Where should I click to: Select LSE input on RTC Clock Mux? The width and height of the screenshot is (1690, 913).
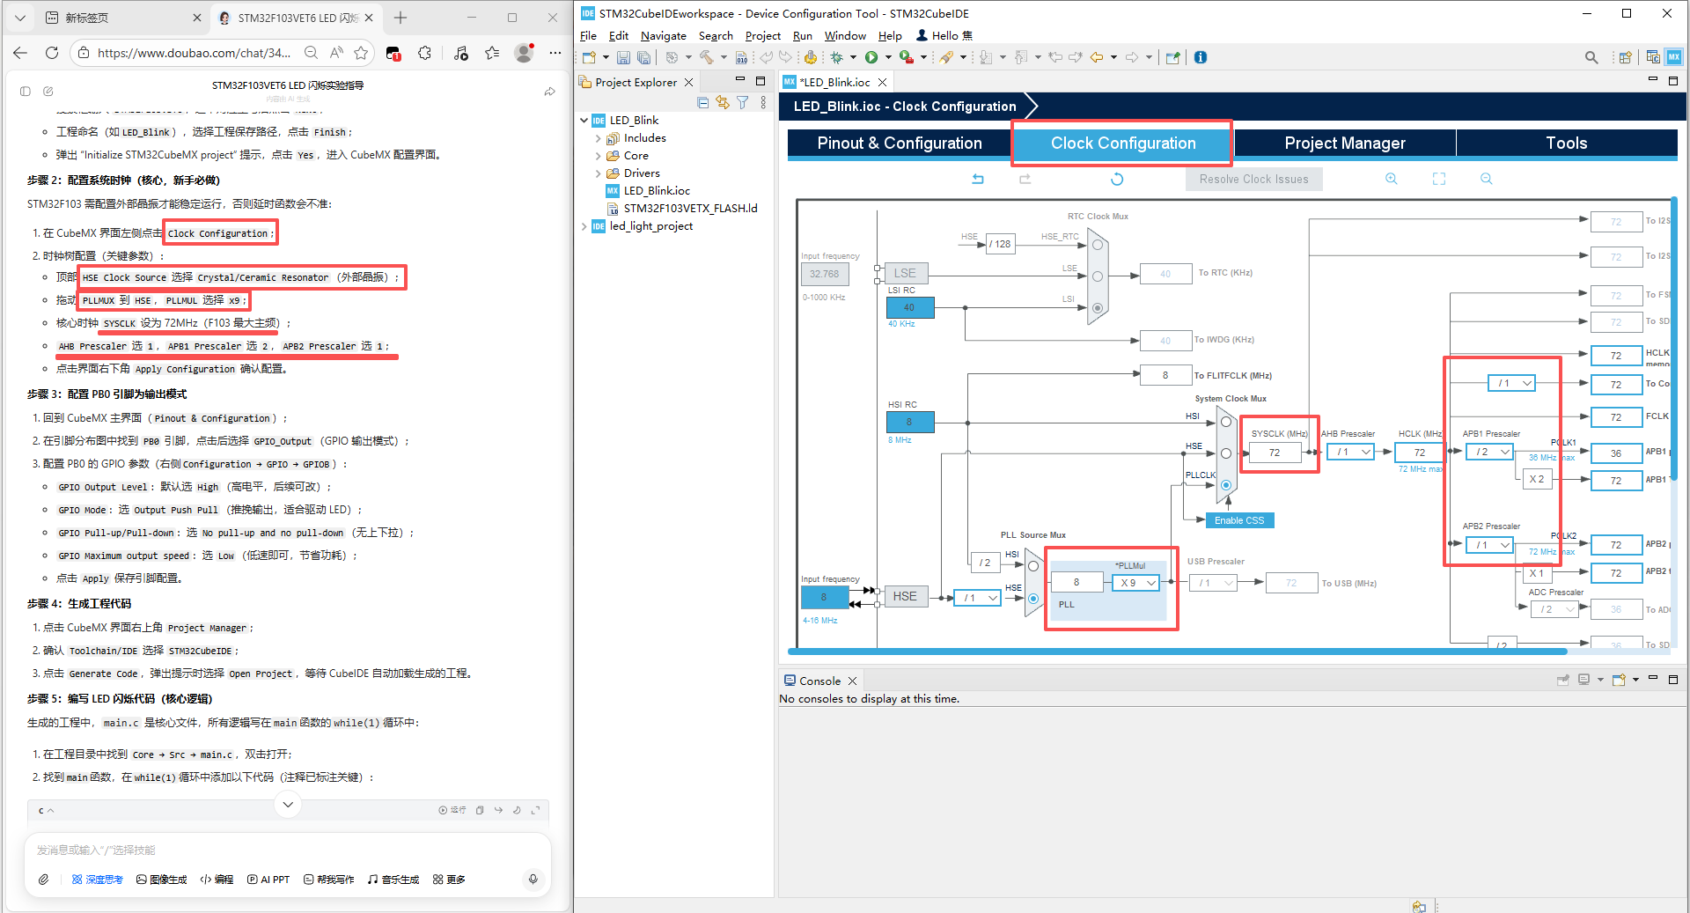1098,276
